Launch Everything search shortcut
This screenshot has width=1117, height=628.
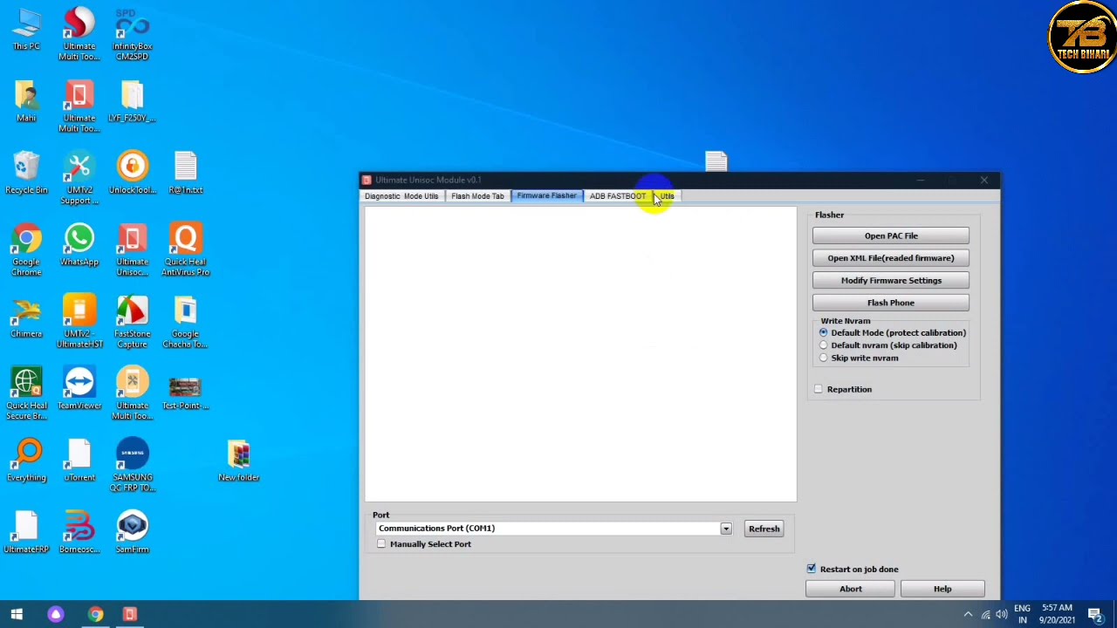pos(26,461)
